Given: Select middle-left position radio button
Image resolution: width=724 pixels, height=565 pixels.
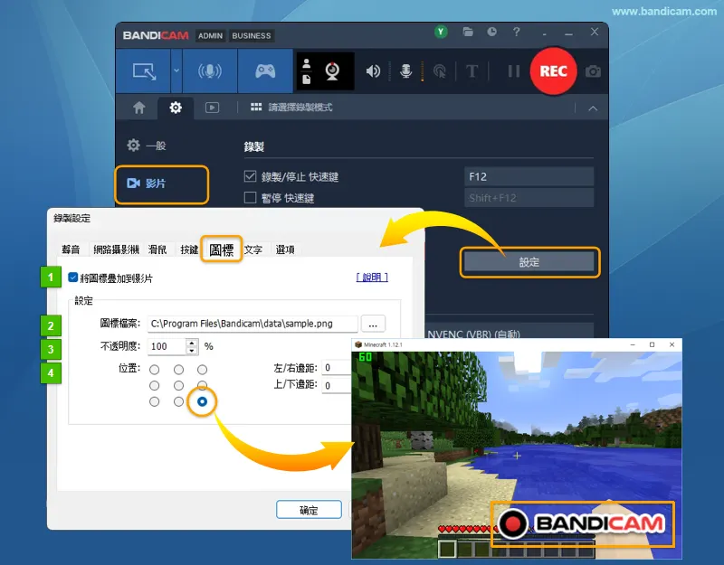Looking at the screenshot, I should [155, 386].
